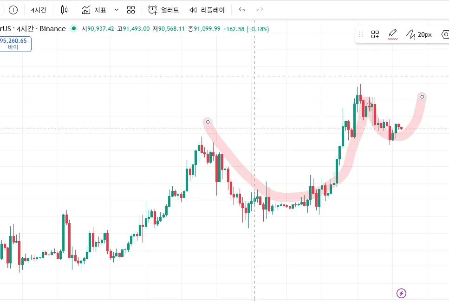Open the 4시간 timeframe selector

39,10
